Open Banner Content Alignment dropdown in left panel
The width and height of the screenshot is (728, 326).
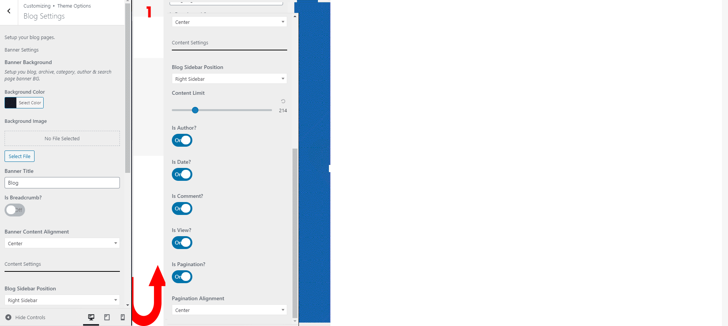62,243
